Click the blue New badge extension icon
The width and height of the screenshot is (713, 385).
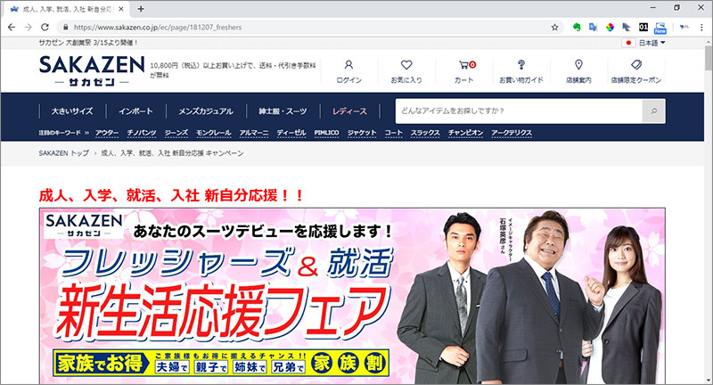(x=660, y=29)
